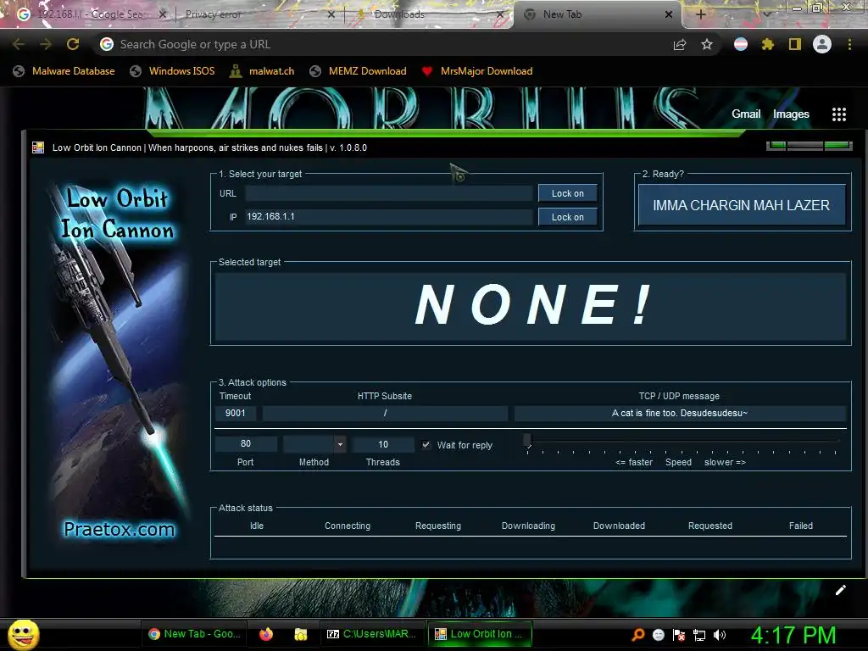Click the NONE! selected target display

point(531,305)
